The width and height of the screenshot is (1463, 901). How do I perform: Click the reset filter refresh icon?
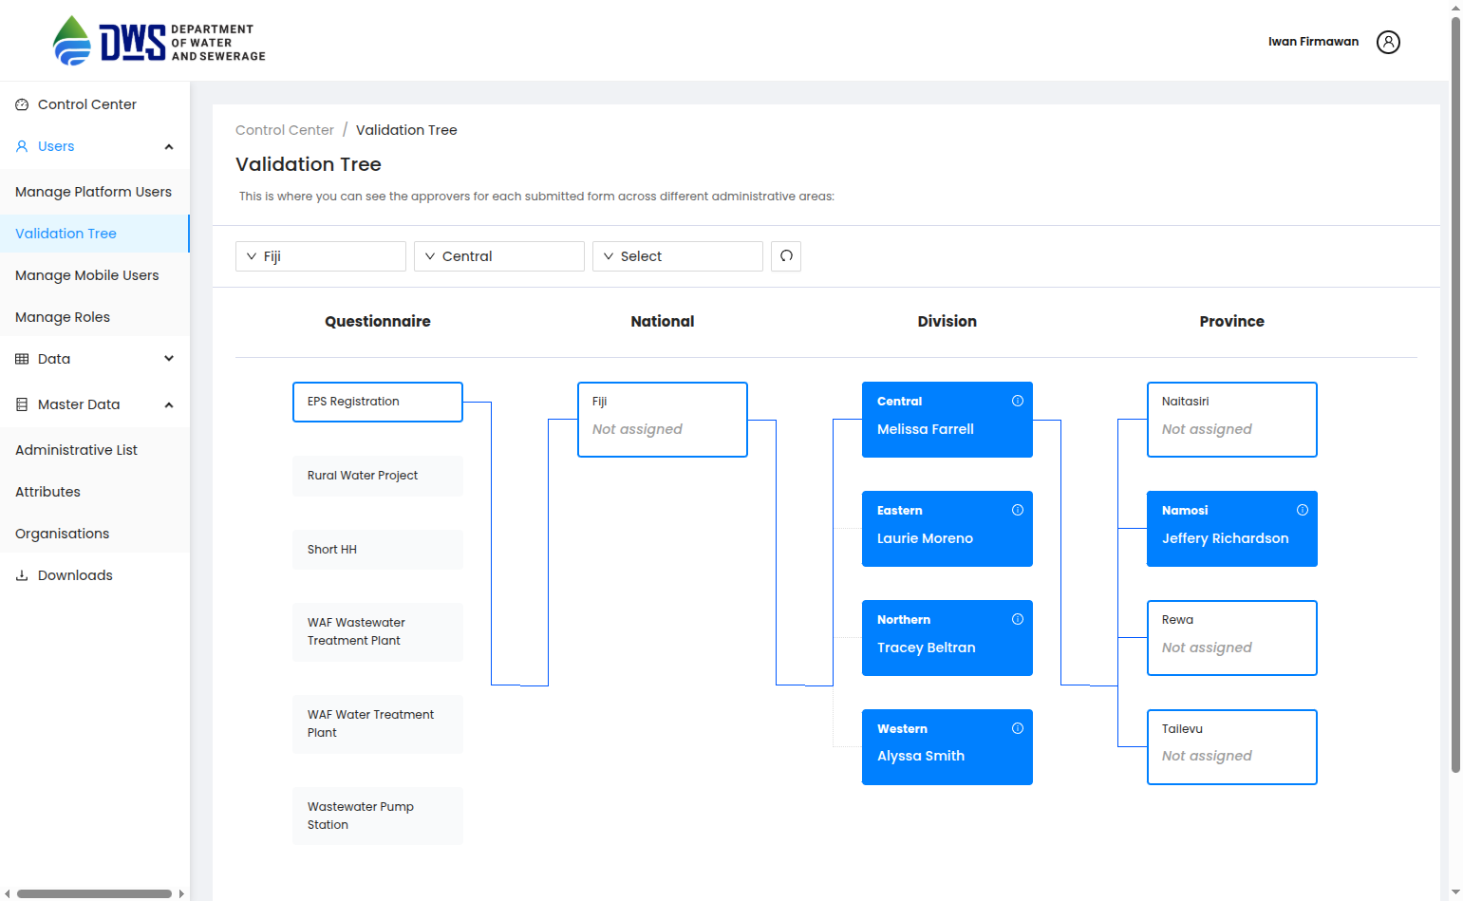pyautogui.click(x=786, y=256)
